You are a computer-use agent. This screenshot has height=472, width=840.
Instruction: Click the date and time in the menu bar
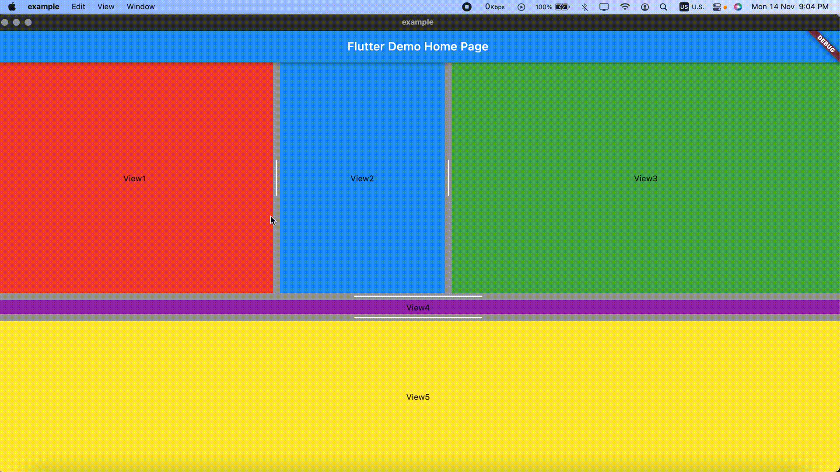click(790, 7)
